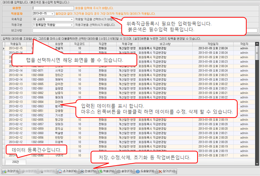The width and height of the screenshot is (260, 176).
Task: Click the 인쇄[F5] printer icon button
Action: 88,171
